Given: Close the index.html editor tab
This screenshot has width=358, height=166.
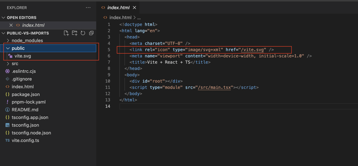Looking at the screenshot, I should coord(134,8).
